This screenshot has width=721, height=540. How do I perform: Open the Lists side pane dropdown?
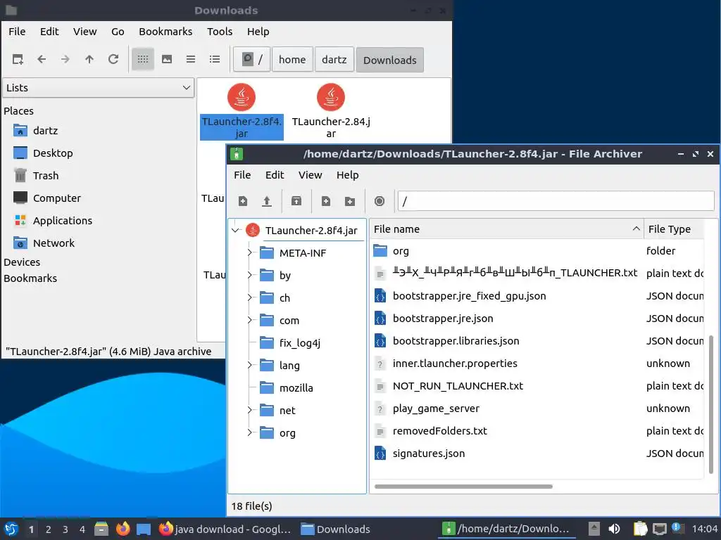click(x=99, y=88)
